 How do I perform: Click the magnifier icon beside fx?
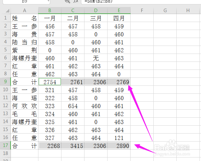[68, 1]
